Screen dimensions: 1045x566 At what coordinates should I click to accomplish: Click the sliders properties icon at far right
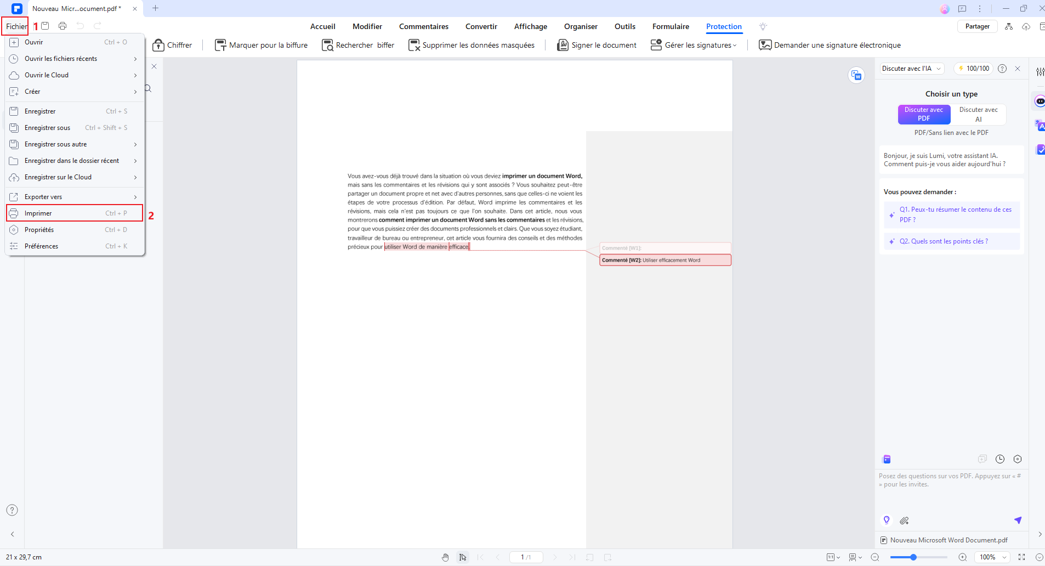click(x=1040, y=72)
